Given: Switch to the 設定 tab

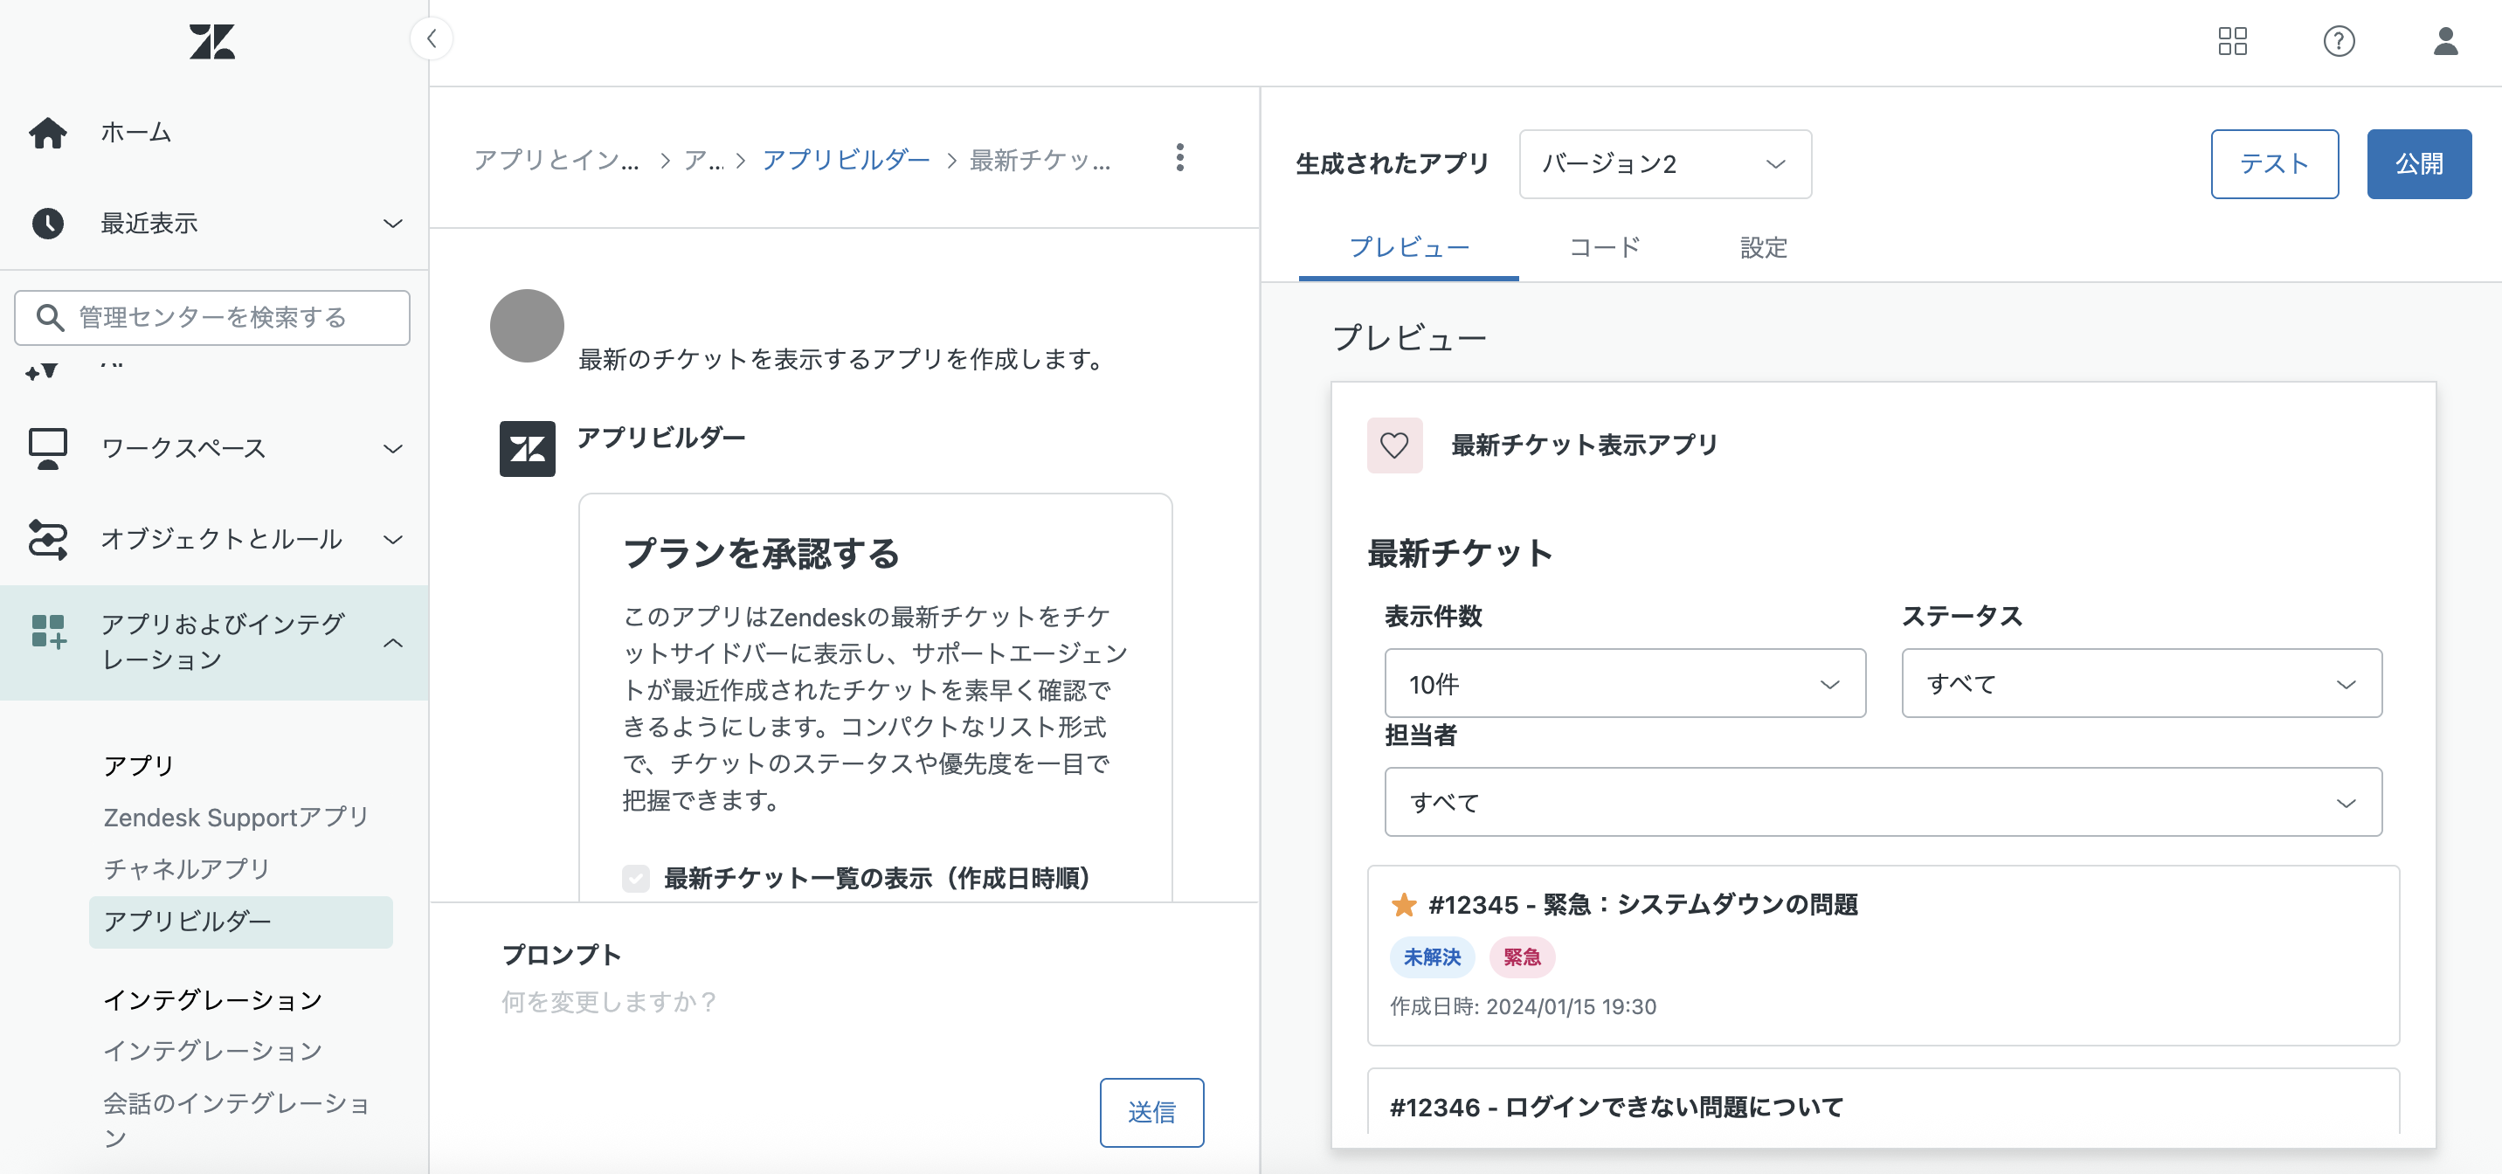Looking at the screenshot, I should (1763, 247).
